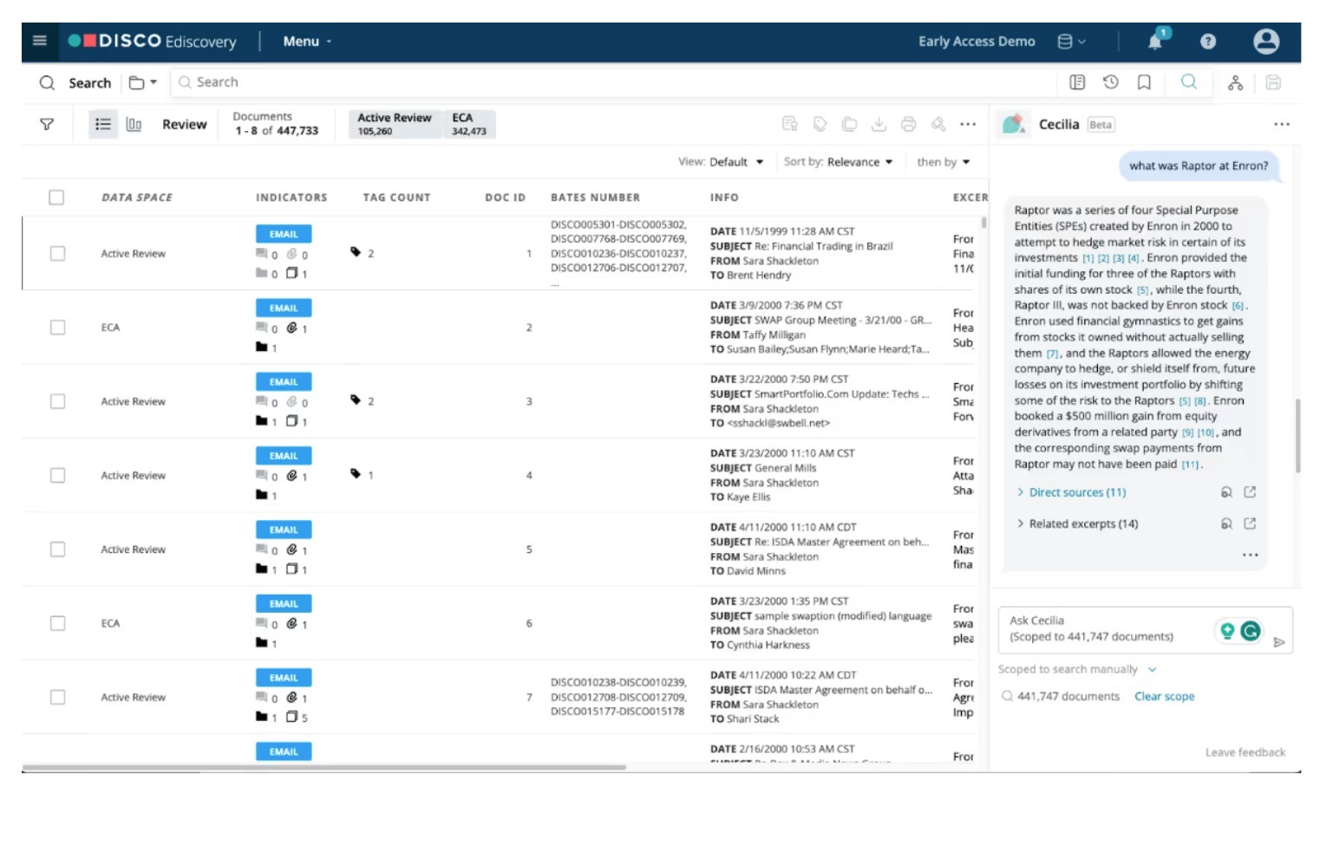The width and height of the screenshot is (1320, 858).
Task: Open the filter funnel icon
Action: 47,125
